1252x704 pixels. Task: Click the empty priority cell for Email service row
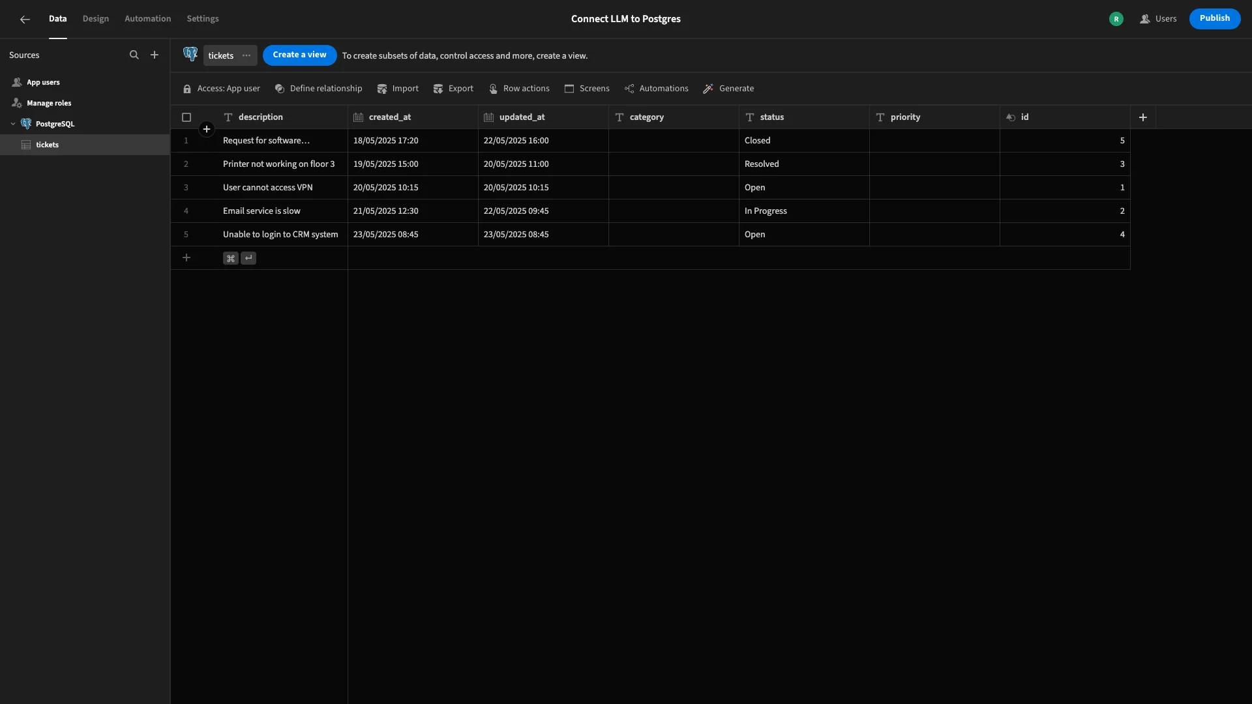[934, 211]
